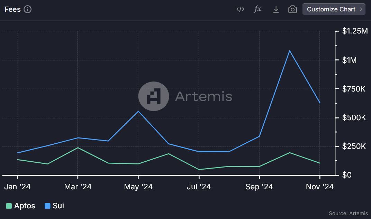371x219 pixels.
Task: Expand the Customize Chart chevron arrow
Action: point(361,9)
